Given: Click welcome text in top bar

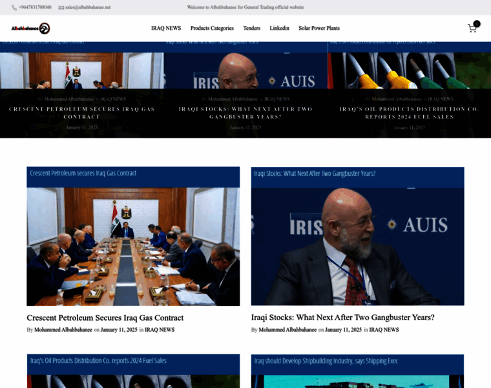Looking at the screenshot, I should [245, 7].
